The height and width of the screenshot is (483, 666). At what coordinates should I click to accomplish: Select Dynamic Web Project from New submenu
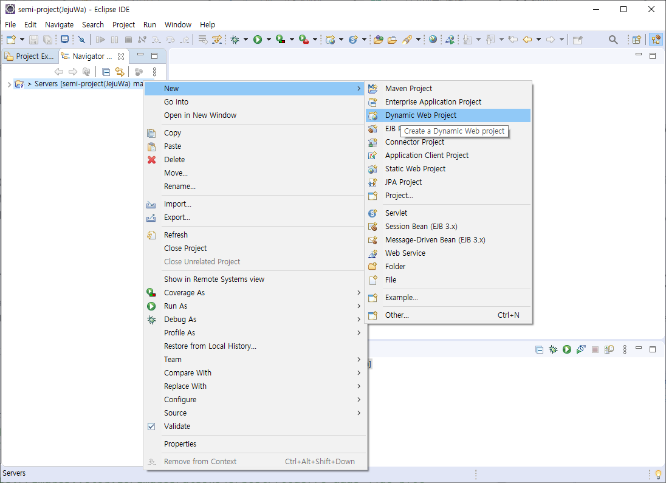click(x=448, y=115)
